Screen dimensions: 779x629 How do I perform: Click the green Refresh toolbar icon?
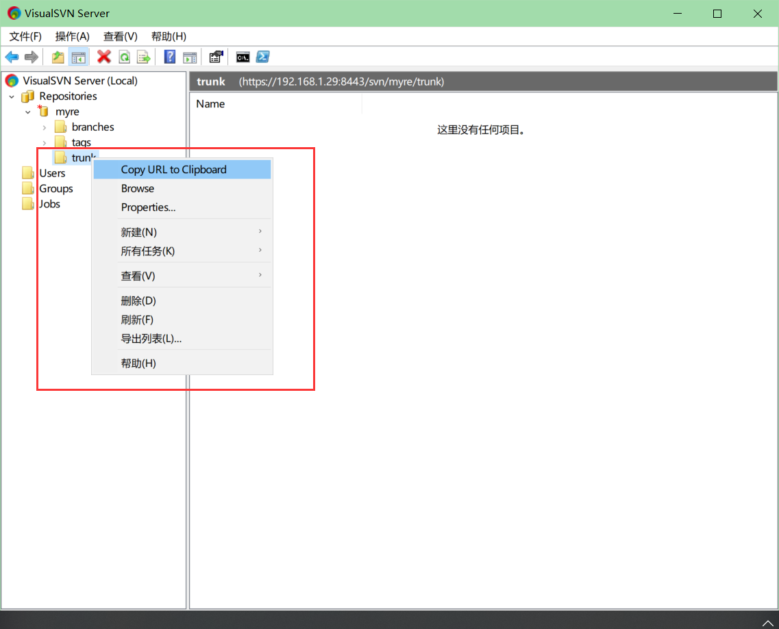pyautogui.click(x=124, y=57)
